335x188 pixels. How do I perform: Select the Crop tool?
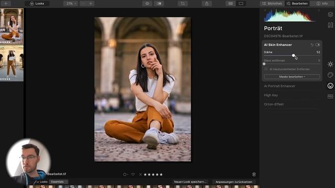pyautogui.click(x=183, y=4)
